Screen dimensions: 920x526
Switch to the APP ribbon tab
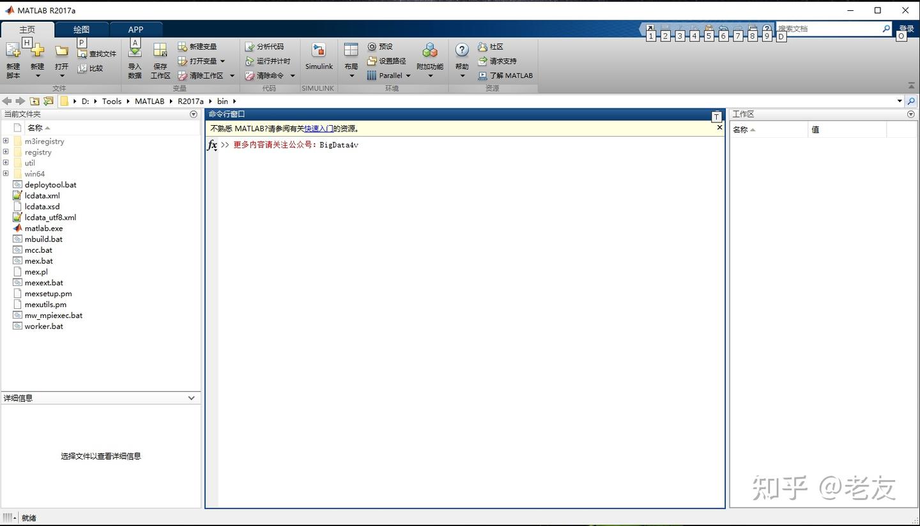135,29
